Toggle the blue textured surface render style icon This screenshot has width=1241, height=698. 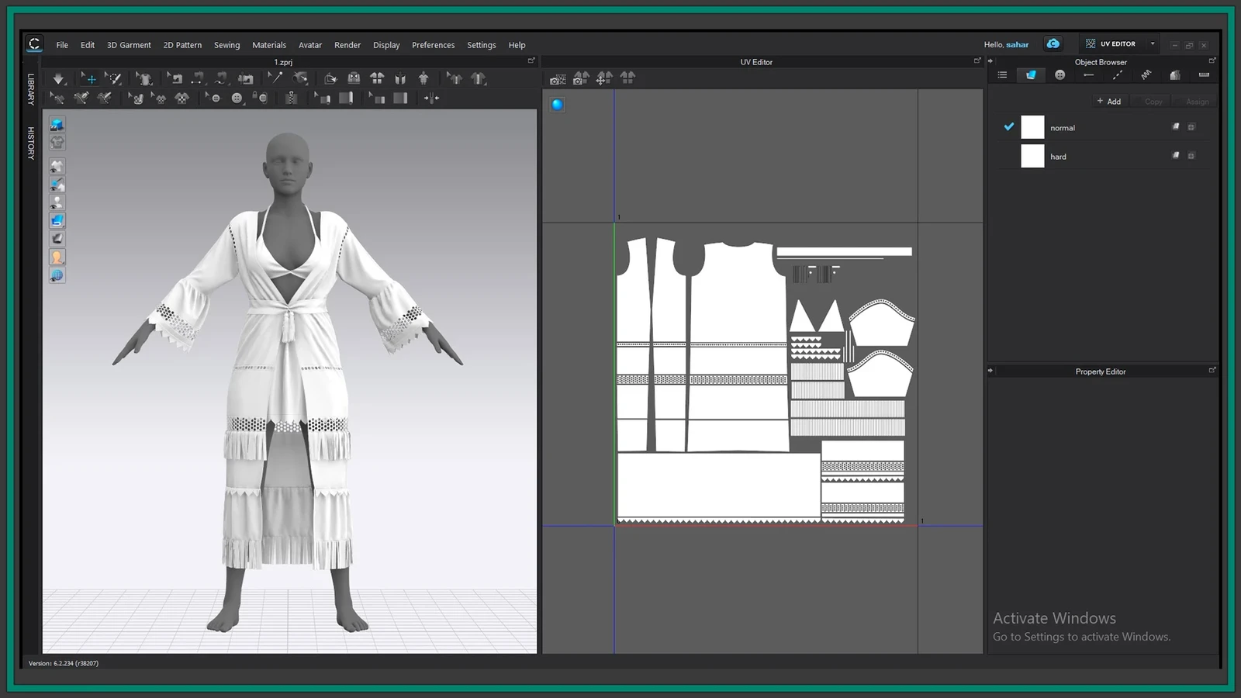[x=57, y=220]
